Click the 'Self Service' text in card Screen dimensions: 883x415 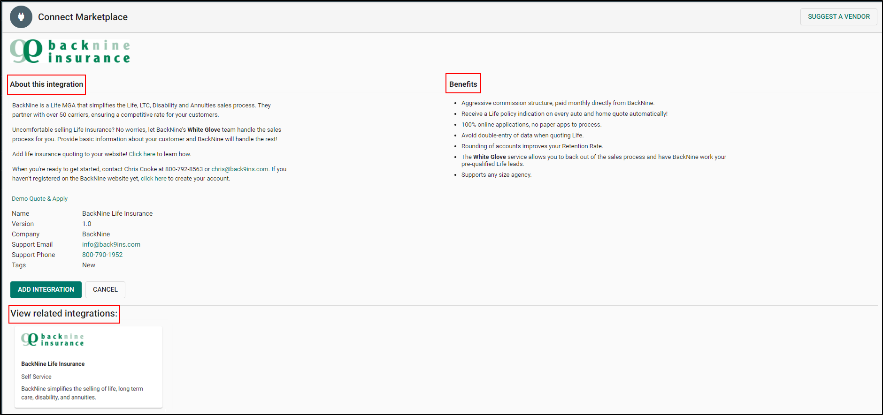point(36,377)
